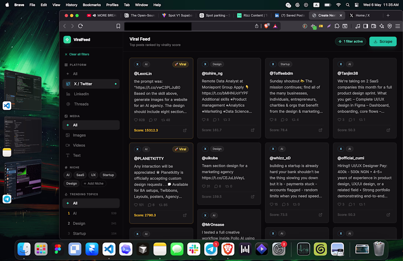The height and width of the screenshot is (261, 403).
Task: Open the Profiles menu in menu bar
Action: [x=112, y=5]
